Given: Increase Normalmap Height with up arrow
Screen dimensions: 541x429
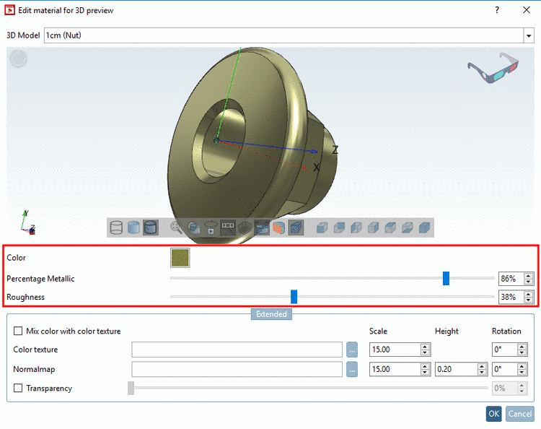Looking at the screenshot, I should (x=482, y=366).
